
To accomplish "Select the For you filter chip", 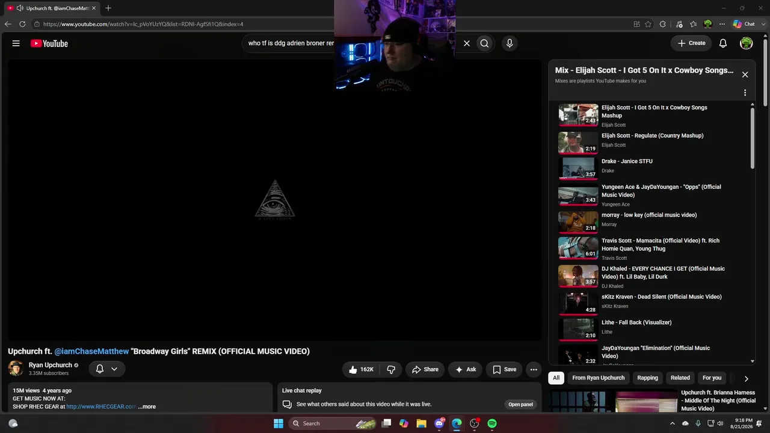I will pos(712,378).
